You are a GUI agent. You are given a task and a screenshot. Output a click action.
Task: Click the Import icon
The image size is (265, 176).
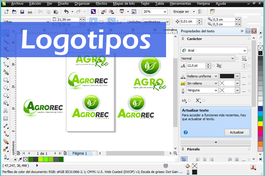coord(104,11)
